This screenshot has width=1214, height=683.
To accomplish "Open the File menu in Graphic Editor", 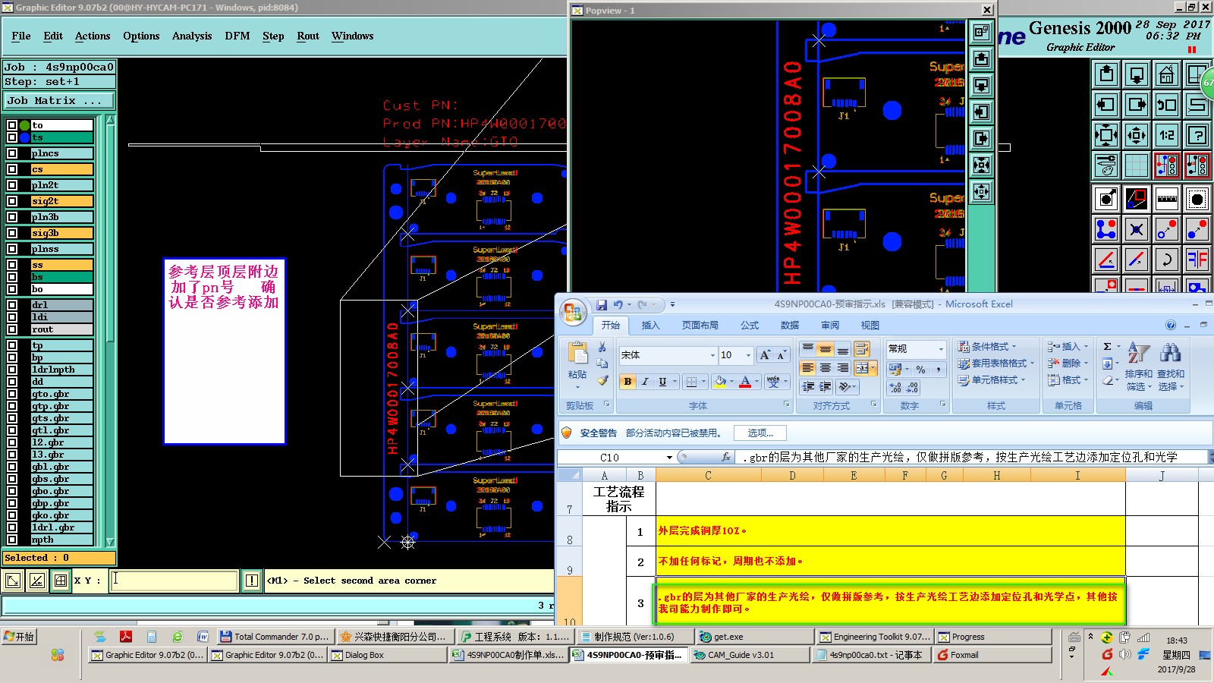I will coord(21,36).
